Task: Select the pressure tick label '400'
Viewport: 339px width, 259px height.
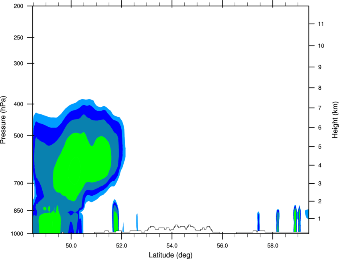Action: [18, 104]
